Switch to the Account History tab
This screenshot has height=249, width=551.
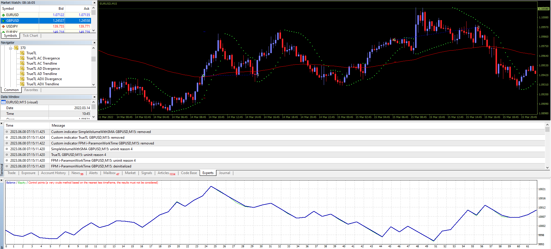[x=53, y=173]
